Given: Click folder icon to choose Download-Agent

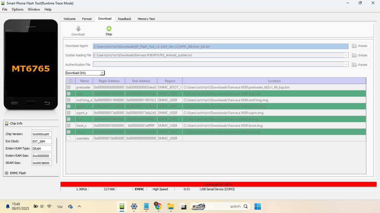Looking at the screenshot, I should tap(354, 46).
